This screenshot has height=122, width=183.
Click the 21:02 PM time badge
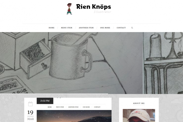pyautogui.click(x=45, y=101)
